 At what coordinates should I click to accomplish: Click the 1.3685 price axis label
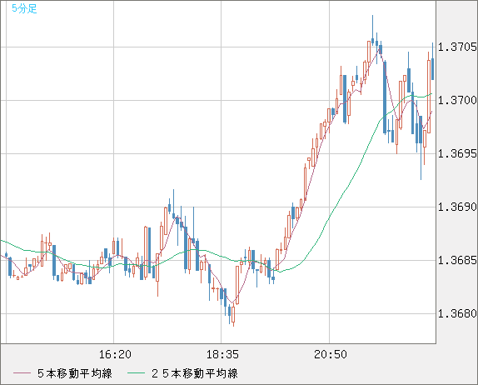[457, 260]
